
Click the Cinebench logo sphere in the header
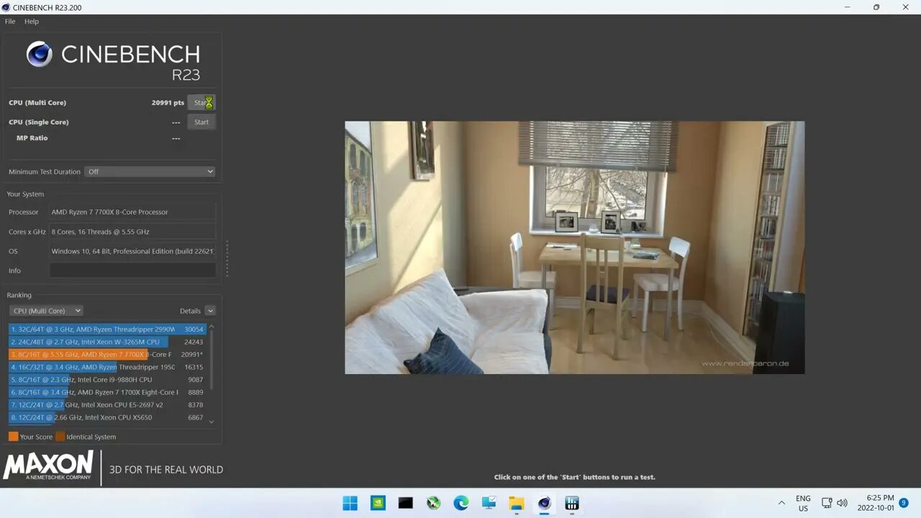[x=40, y=54]
